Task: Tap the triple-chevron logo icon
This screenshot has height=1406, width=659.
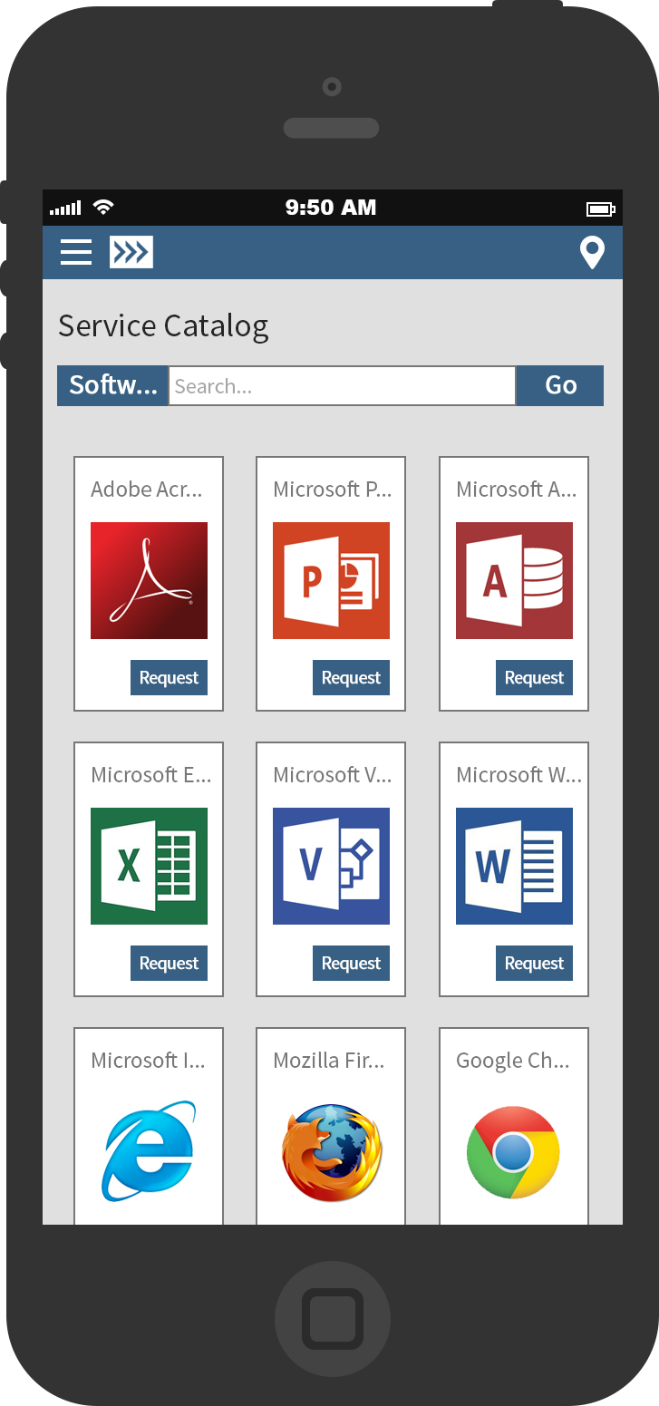Action: (131, 252)
